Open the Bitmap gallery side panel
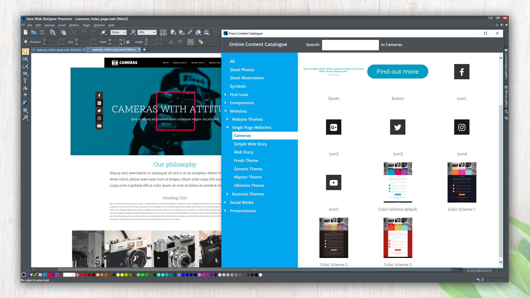Viewport: 530px width, 298px height. pos(506,97)
